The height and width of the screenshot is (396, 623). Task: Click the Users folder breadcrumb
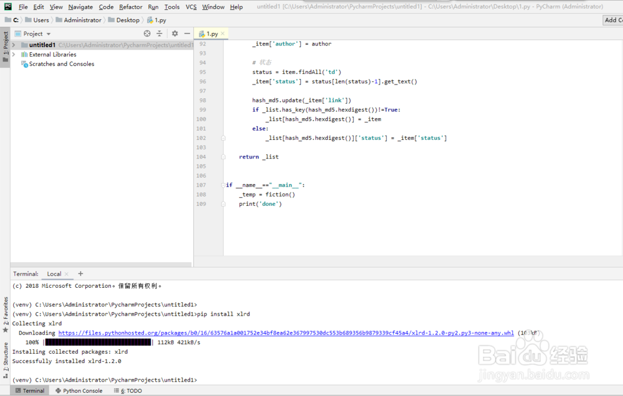pyautogui.click(x=37, y=20)
